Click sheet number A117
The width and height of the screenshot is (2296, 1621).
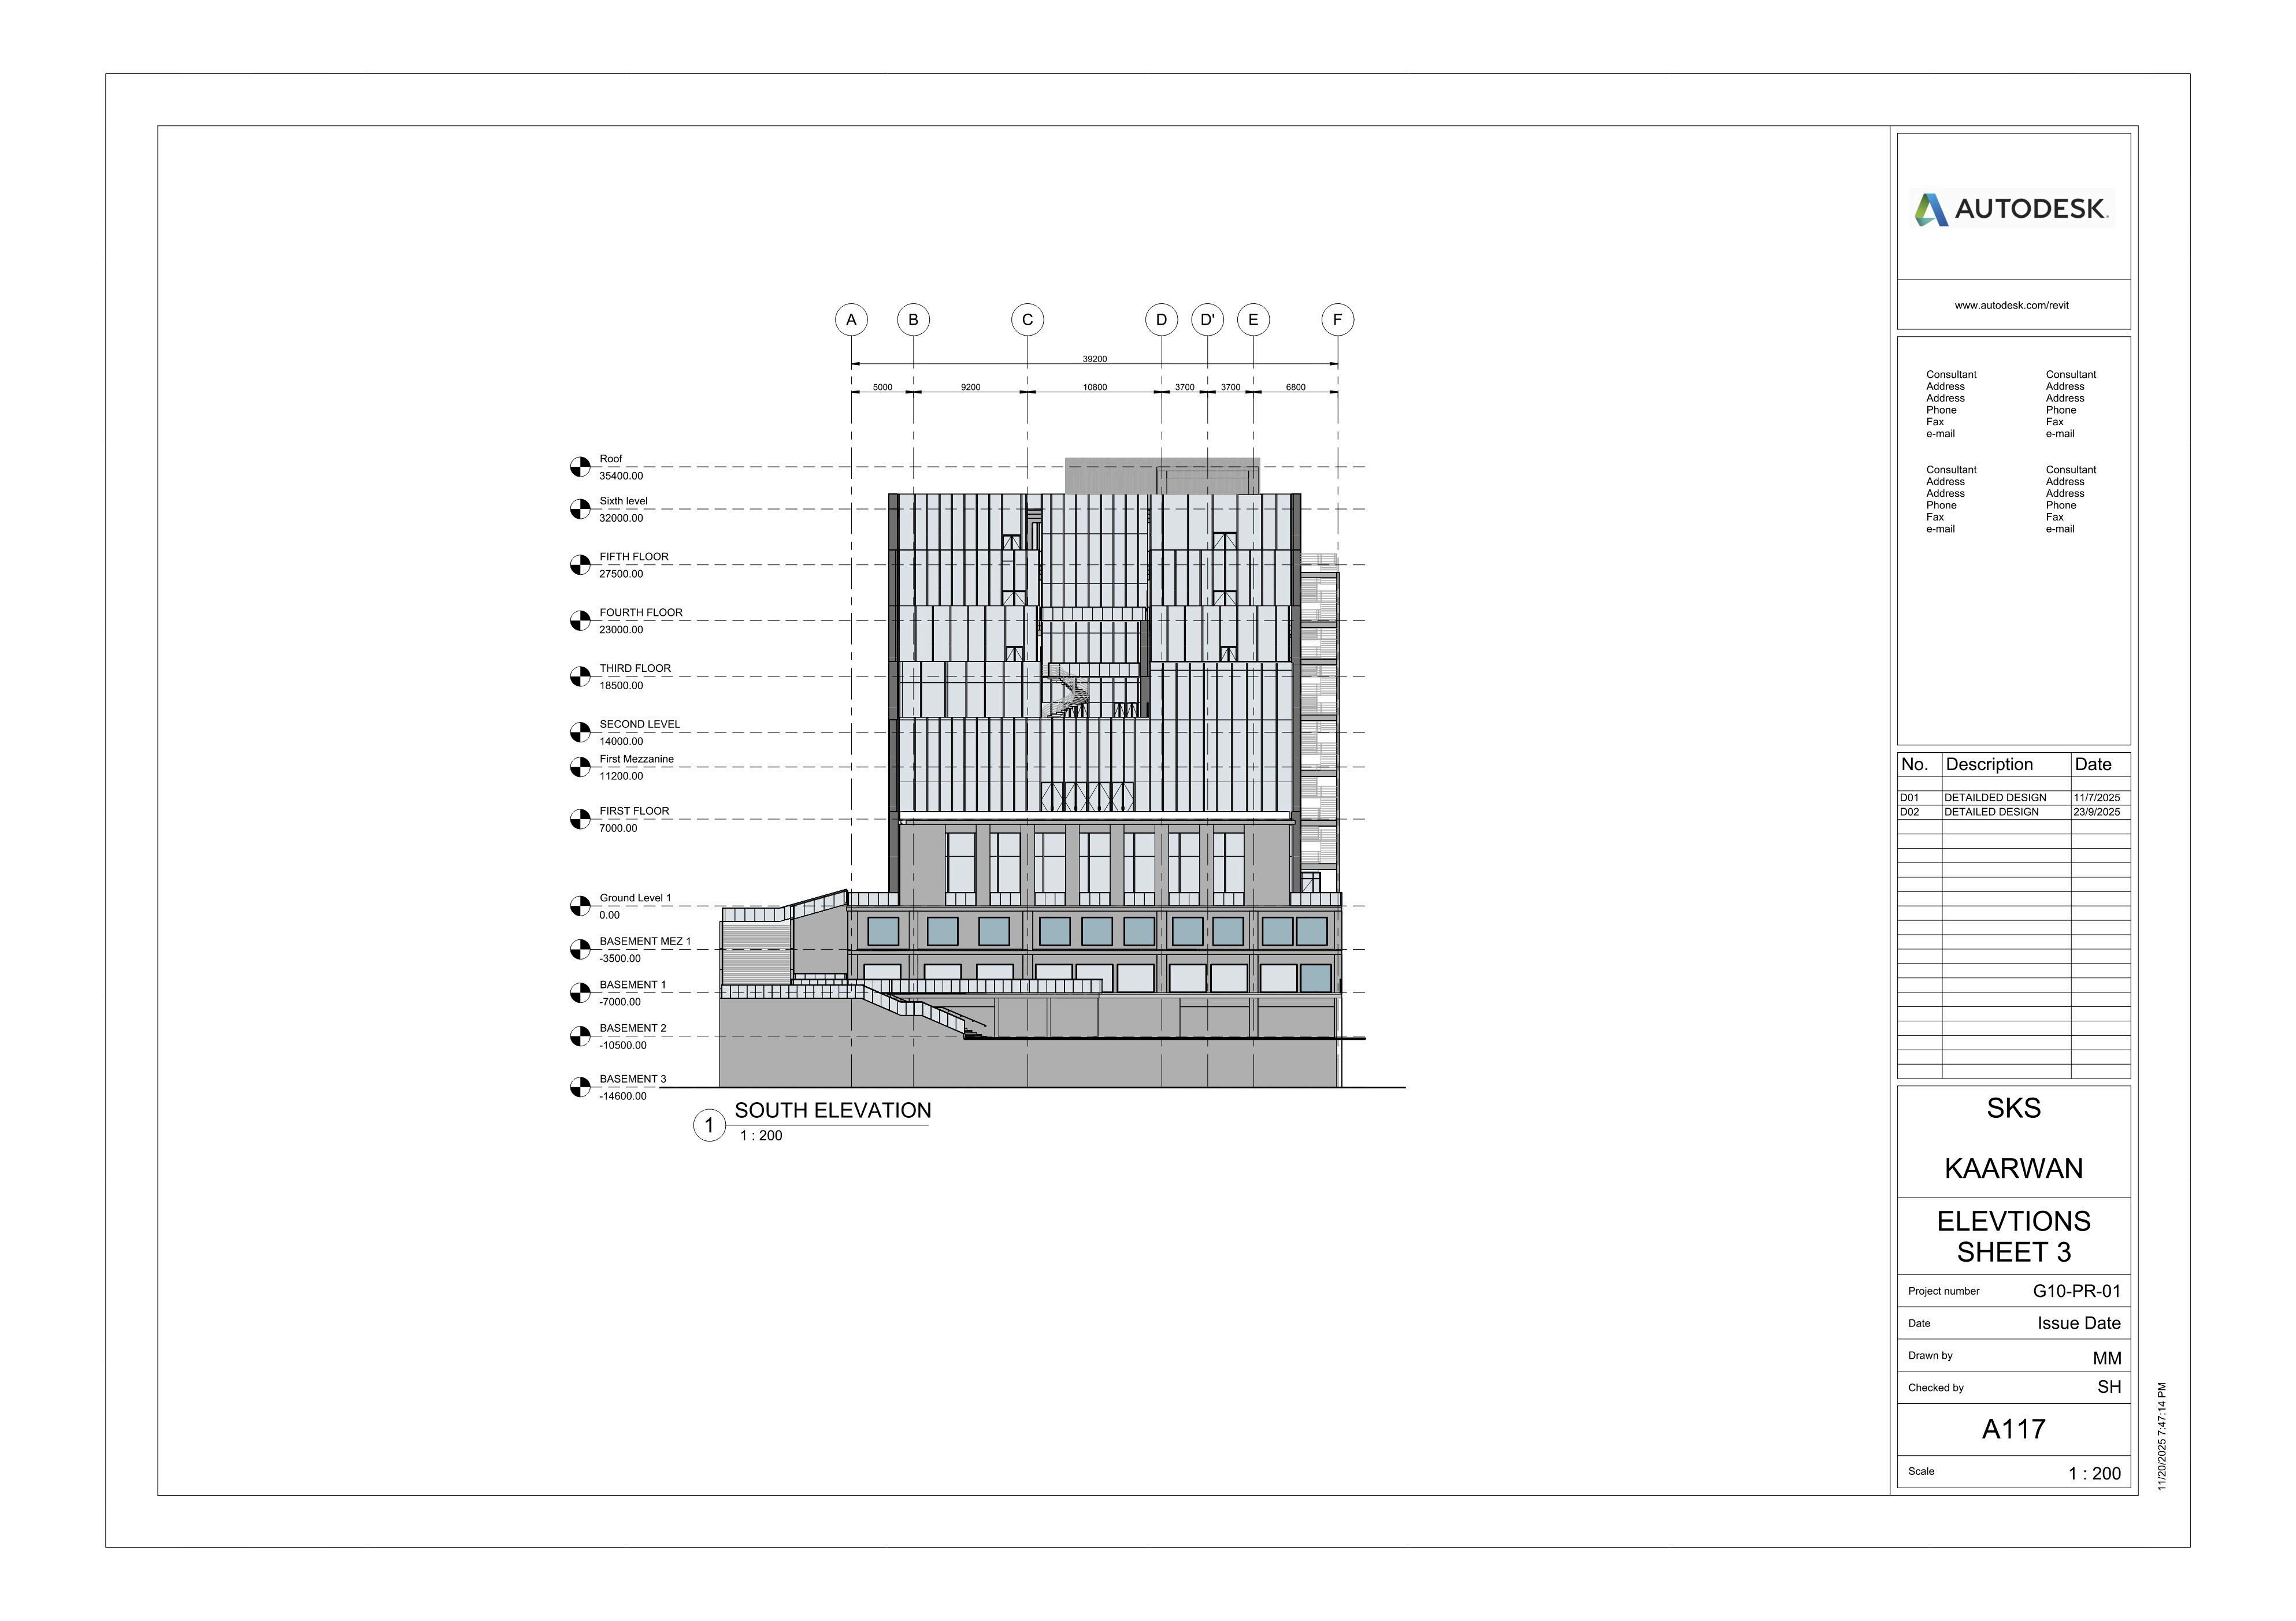click(x=2013, y=1429)
